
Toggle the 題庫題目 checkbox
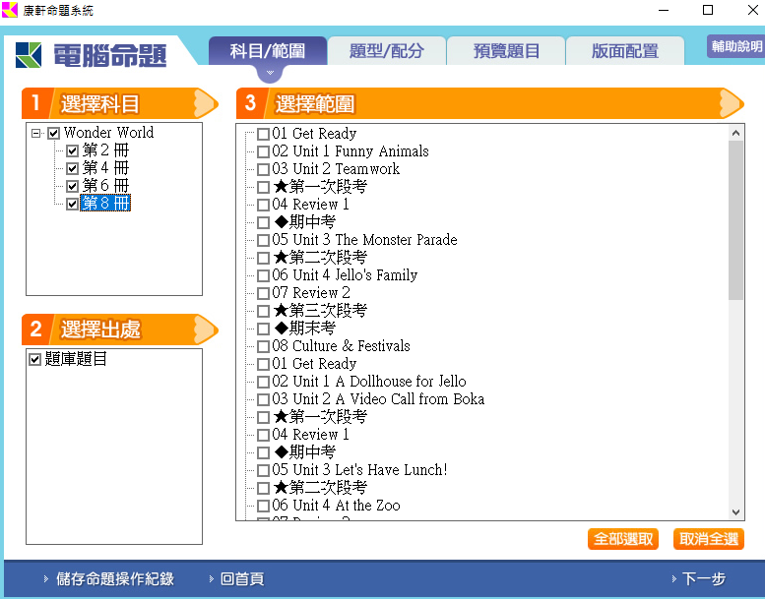click(x=35, y=359)
